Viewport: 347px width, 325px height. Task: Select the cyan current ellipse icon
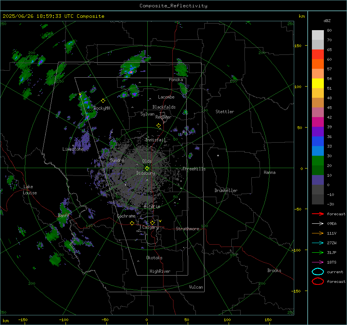[x=318, y=272]
